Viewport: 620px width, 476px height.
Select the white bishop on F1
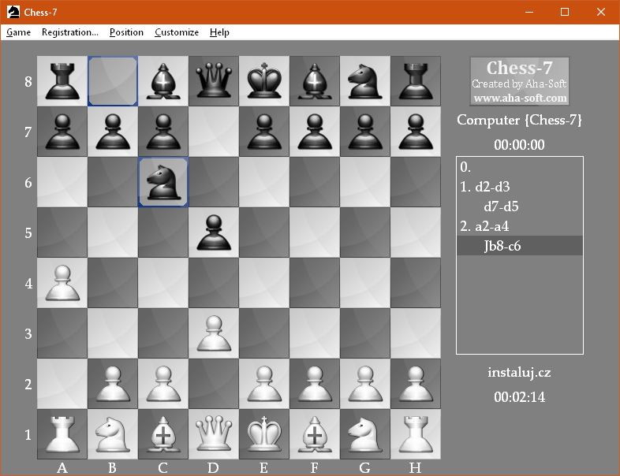(x=315, y=434)
